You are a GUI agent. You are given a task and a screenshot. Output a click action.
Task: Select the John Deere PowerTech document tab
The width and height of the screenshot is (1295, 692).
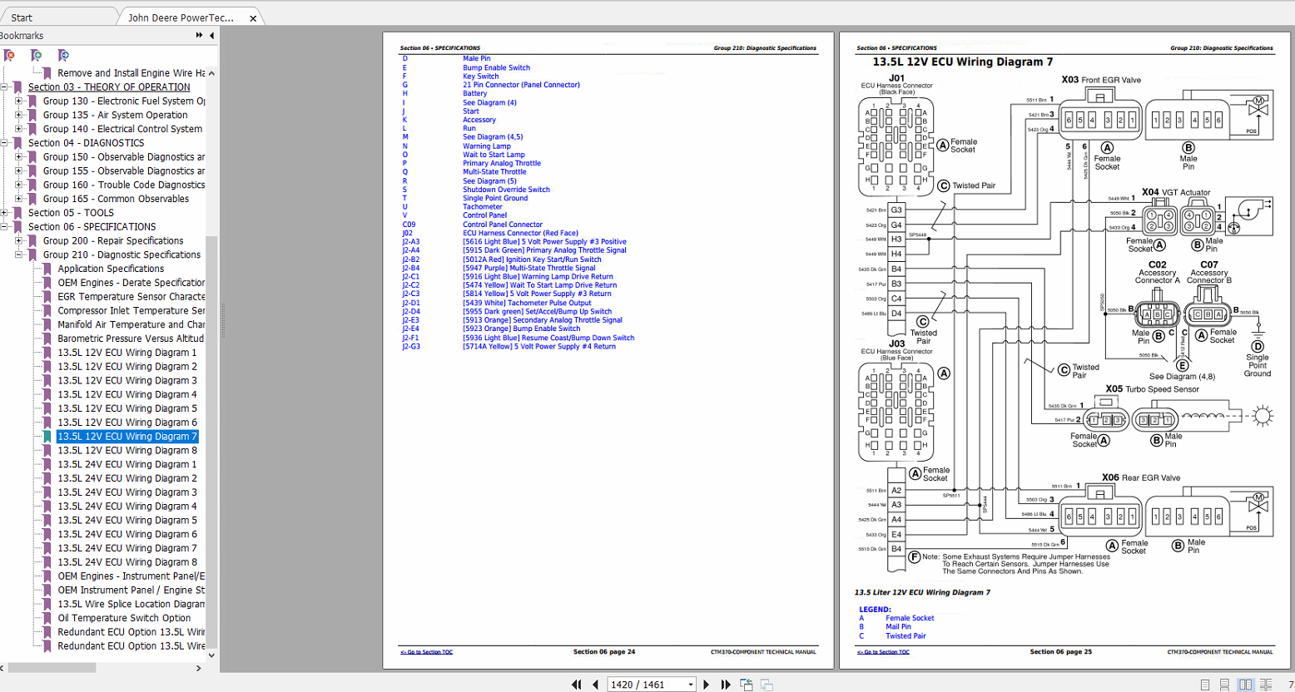[181, 17]
